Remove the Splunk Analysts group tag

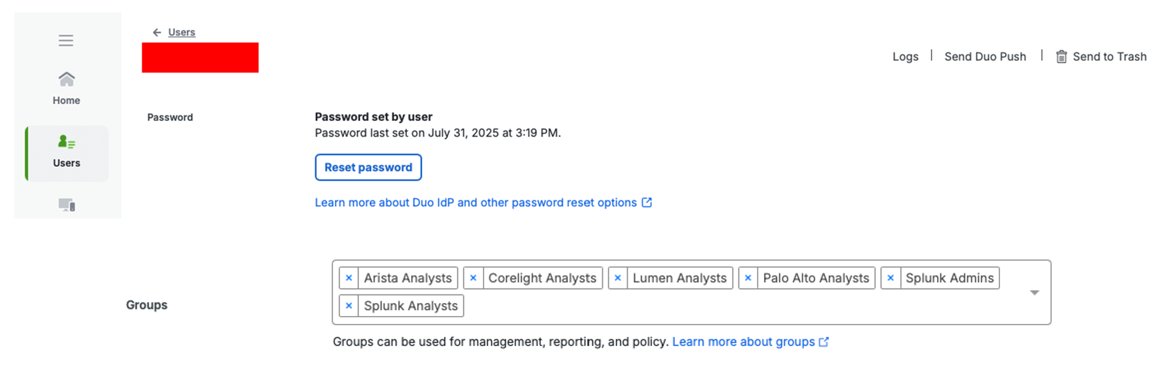[349, 306]
